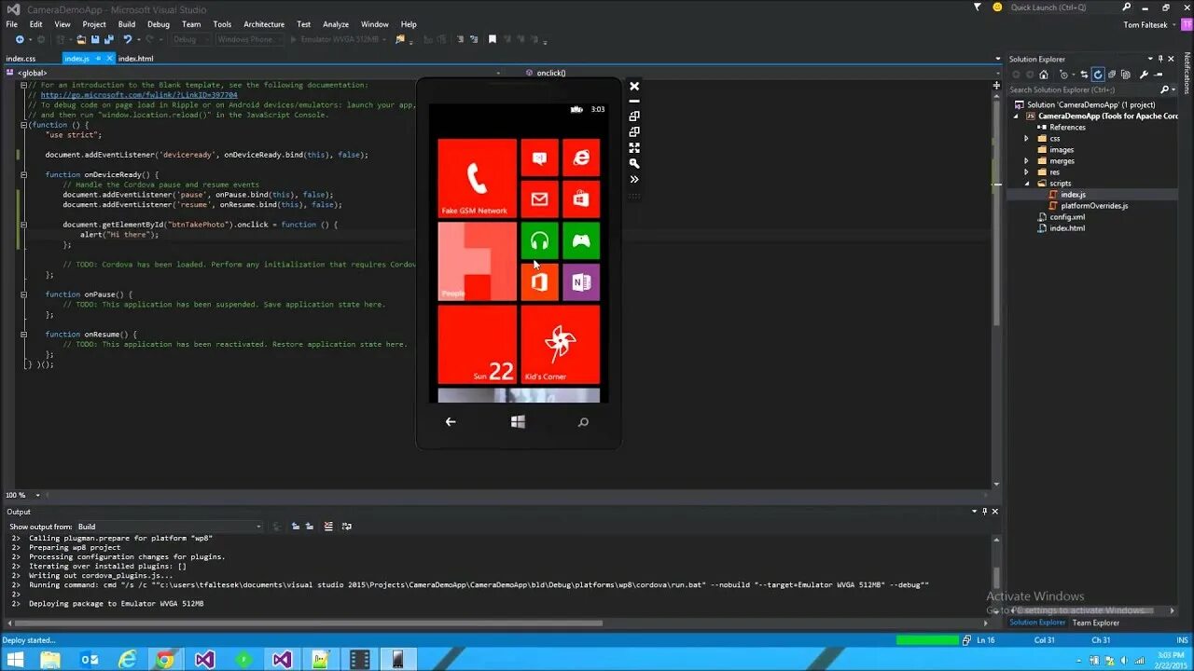This screenshot has height=671, width=1194.
Task: Click Start Emulator WVGA 512MB run button
Action: 338,39
